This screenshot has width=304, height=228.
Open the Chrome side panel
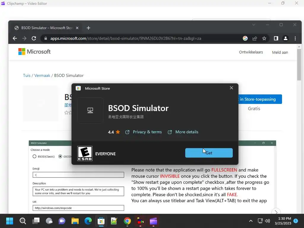(x=276, y=38)
